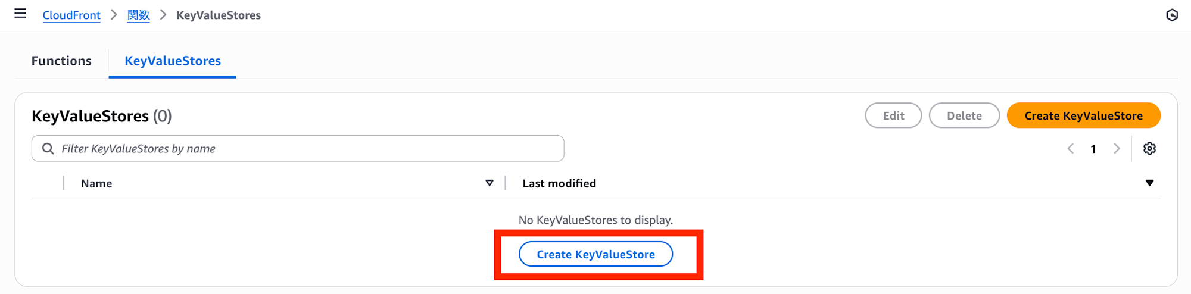The height and width of the screenshot is (294, 1191).
Task: Switch to the Functions tab
Action: [61, 61]
